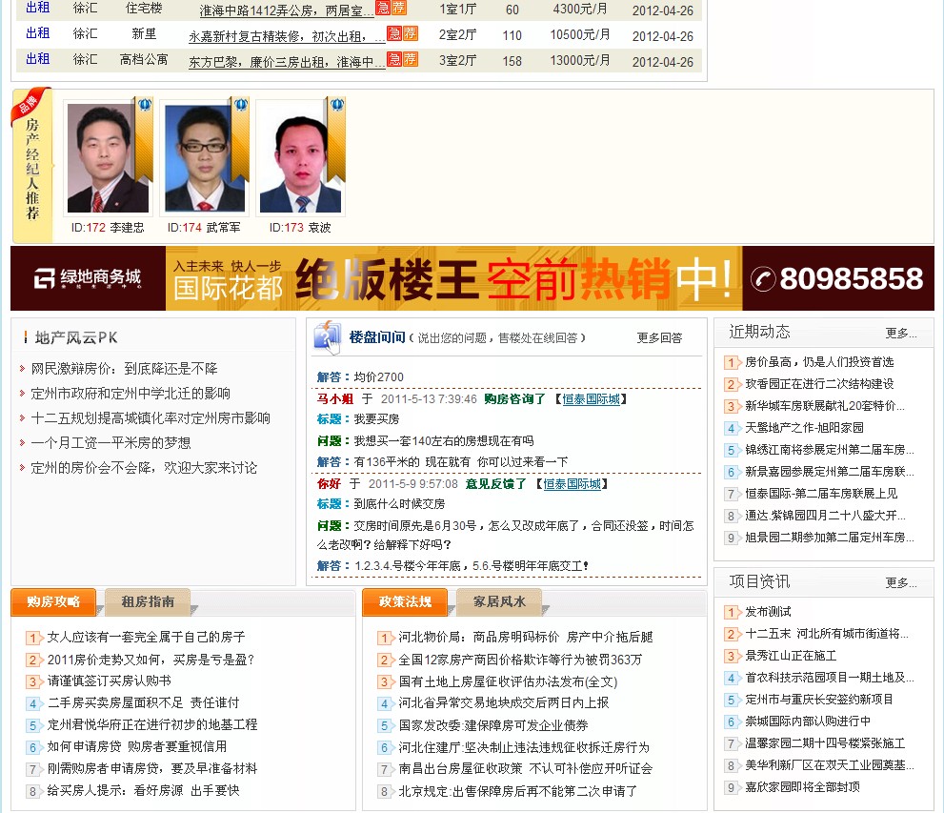Open 给买房人提示:看好房源 出手要快
The width and height of the screenshot is (944, 813).
[143, 790]
